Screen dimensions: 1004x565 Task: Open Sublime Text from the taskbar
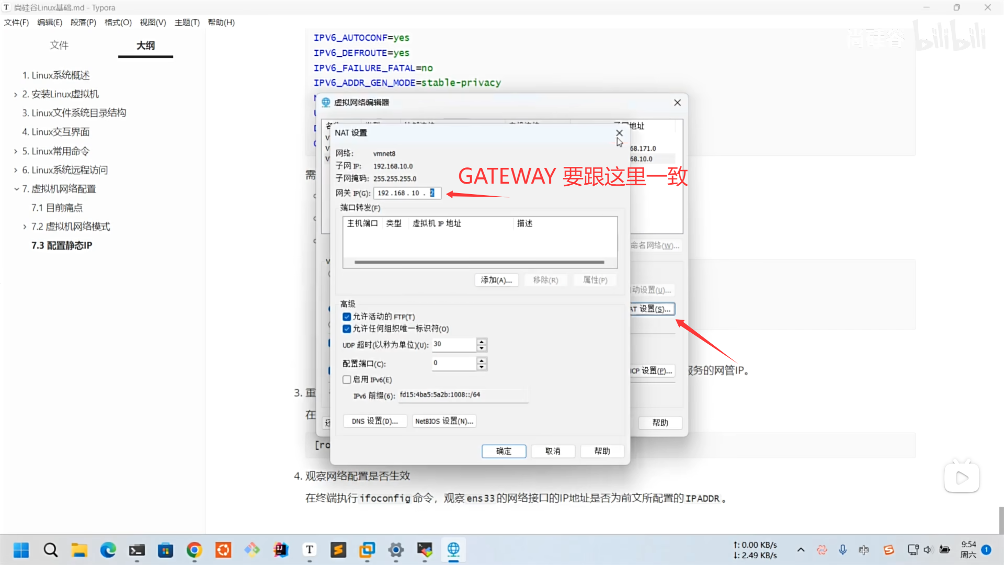338,550
